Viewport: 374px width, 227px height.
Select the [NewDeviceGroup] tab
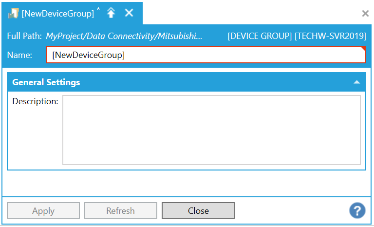pyautogui.click(x=57, y=14)
